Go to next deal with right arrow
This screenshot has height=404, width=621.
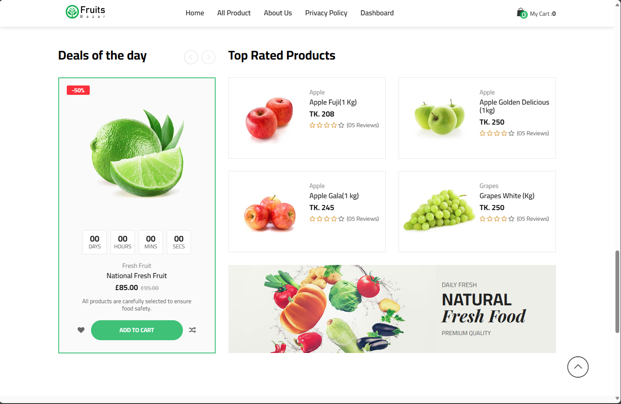point(208,57)
